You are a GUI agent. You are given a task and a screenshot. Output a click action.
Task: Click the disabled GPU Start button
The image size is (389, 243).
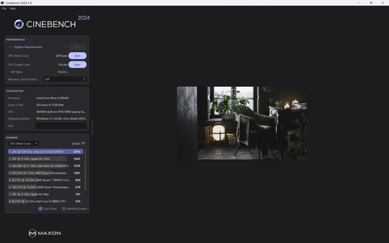point(77,47)
